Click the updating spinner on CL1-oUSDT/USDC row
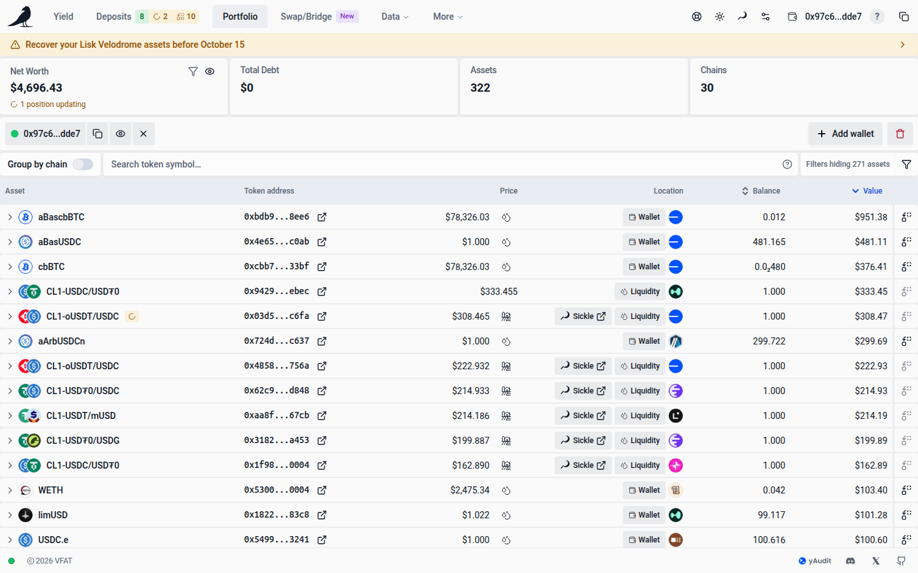 pyautogui.click(x=132, y=316)
